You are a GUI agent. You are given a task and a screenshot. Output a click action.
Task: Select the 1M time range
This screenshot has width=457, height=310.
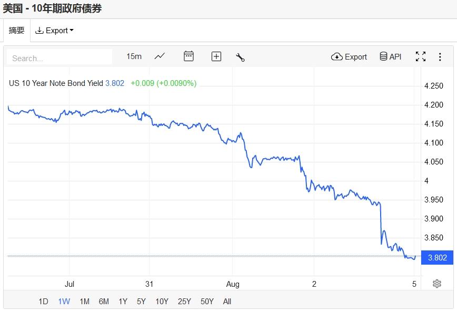click(84, 301)
